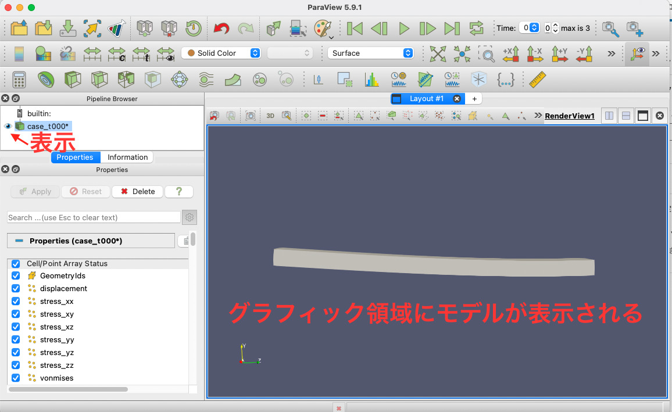Toggle visibility of case_t000 in Pipeline Browser

click(8, 126)
